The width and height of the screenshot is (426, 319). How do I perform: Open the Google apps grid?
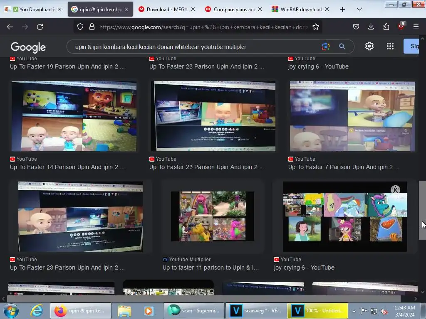tap(390, 47)
